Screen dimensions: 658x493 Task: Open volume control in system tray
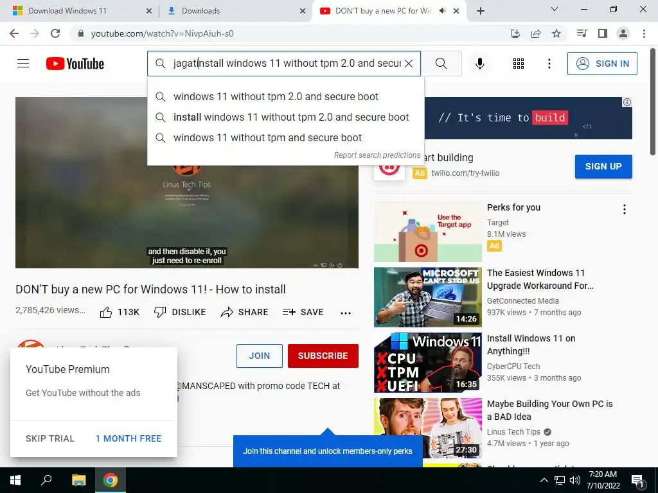click(x=575, y=480)
